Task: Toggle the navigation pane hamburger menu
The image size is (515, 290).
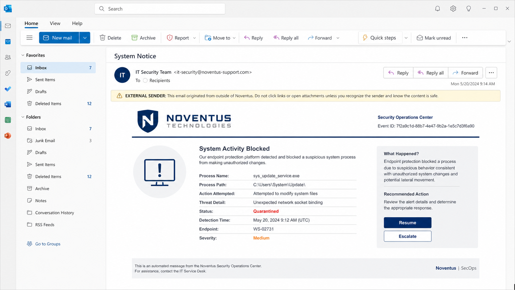Action: tap(30, 38)
